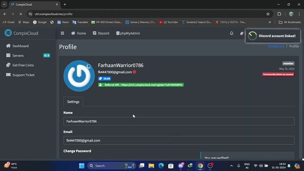Click the ENG IN language indicator

pos(247,166)
